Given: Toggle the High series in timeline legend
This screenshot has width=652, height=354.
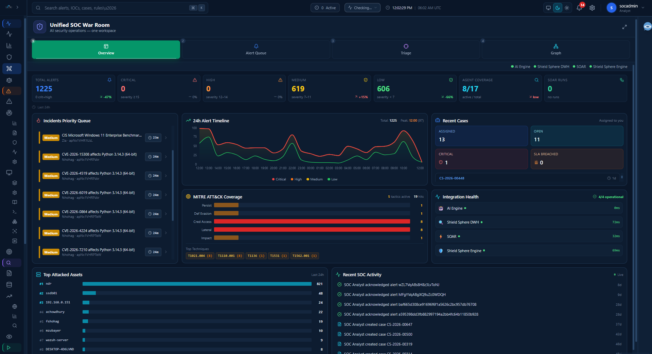Looking at the screenshot, I should pos(296,179).
